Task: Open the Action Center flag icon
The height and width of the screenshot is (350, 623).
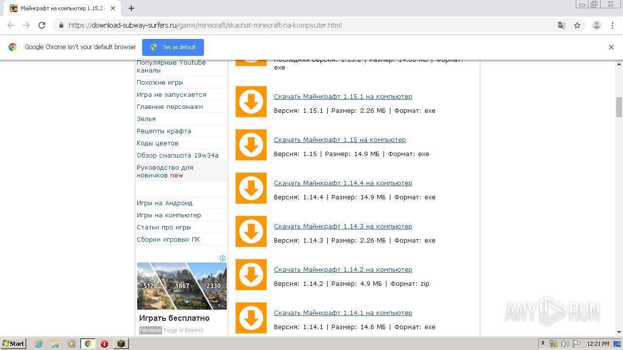Action: (576, 344)
